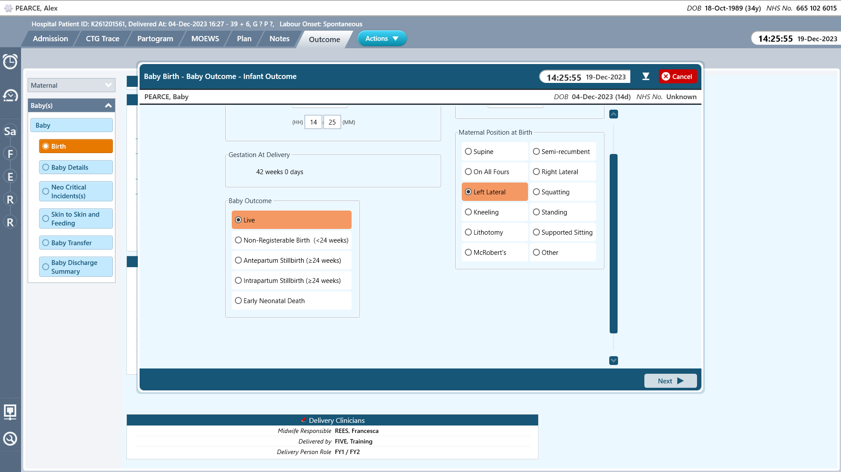Screen dimensions: 841x472
Task: Open the F circle sidebar icon
Action: 10,154
